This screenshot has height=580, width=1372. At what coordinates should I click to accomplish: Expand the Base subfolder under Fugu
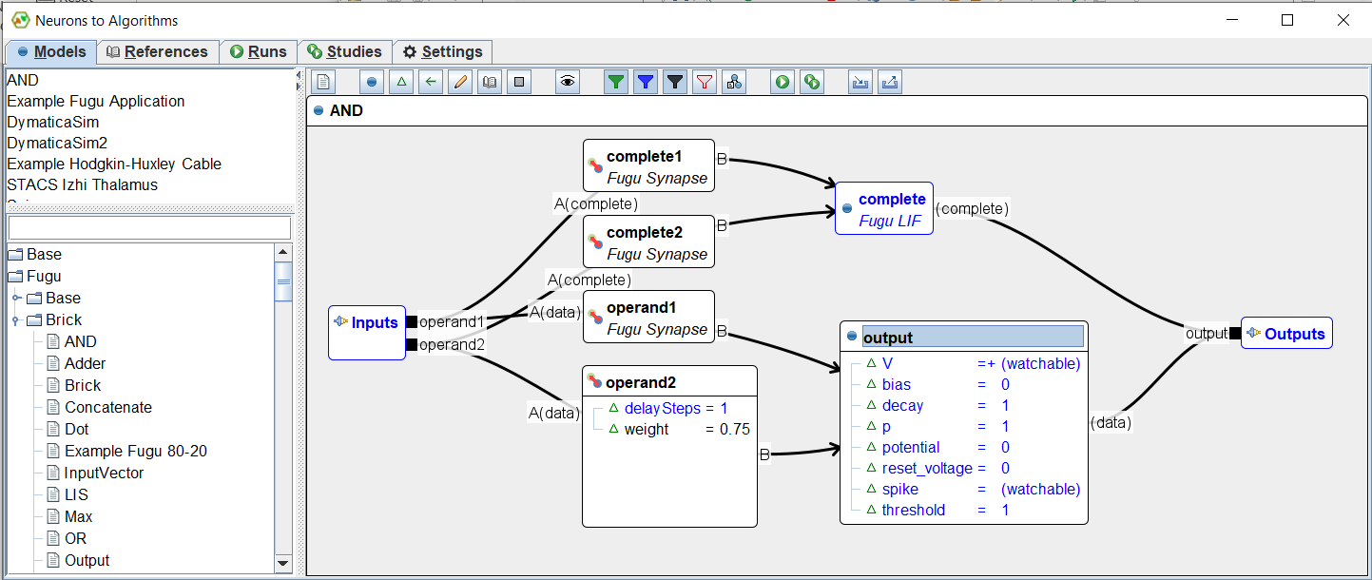click(x=16, y=299)
